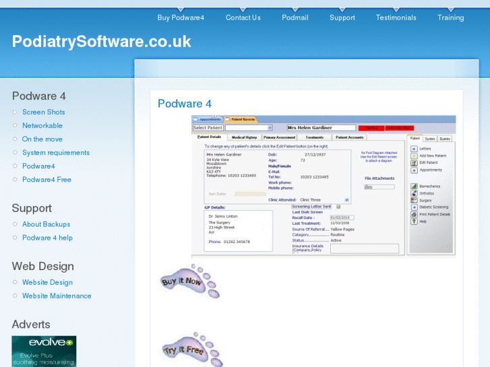This screenshot has height=367, width=490.
Task: Click the Edit Patient icon in screenshot
Action: click(x=414, y=163)
